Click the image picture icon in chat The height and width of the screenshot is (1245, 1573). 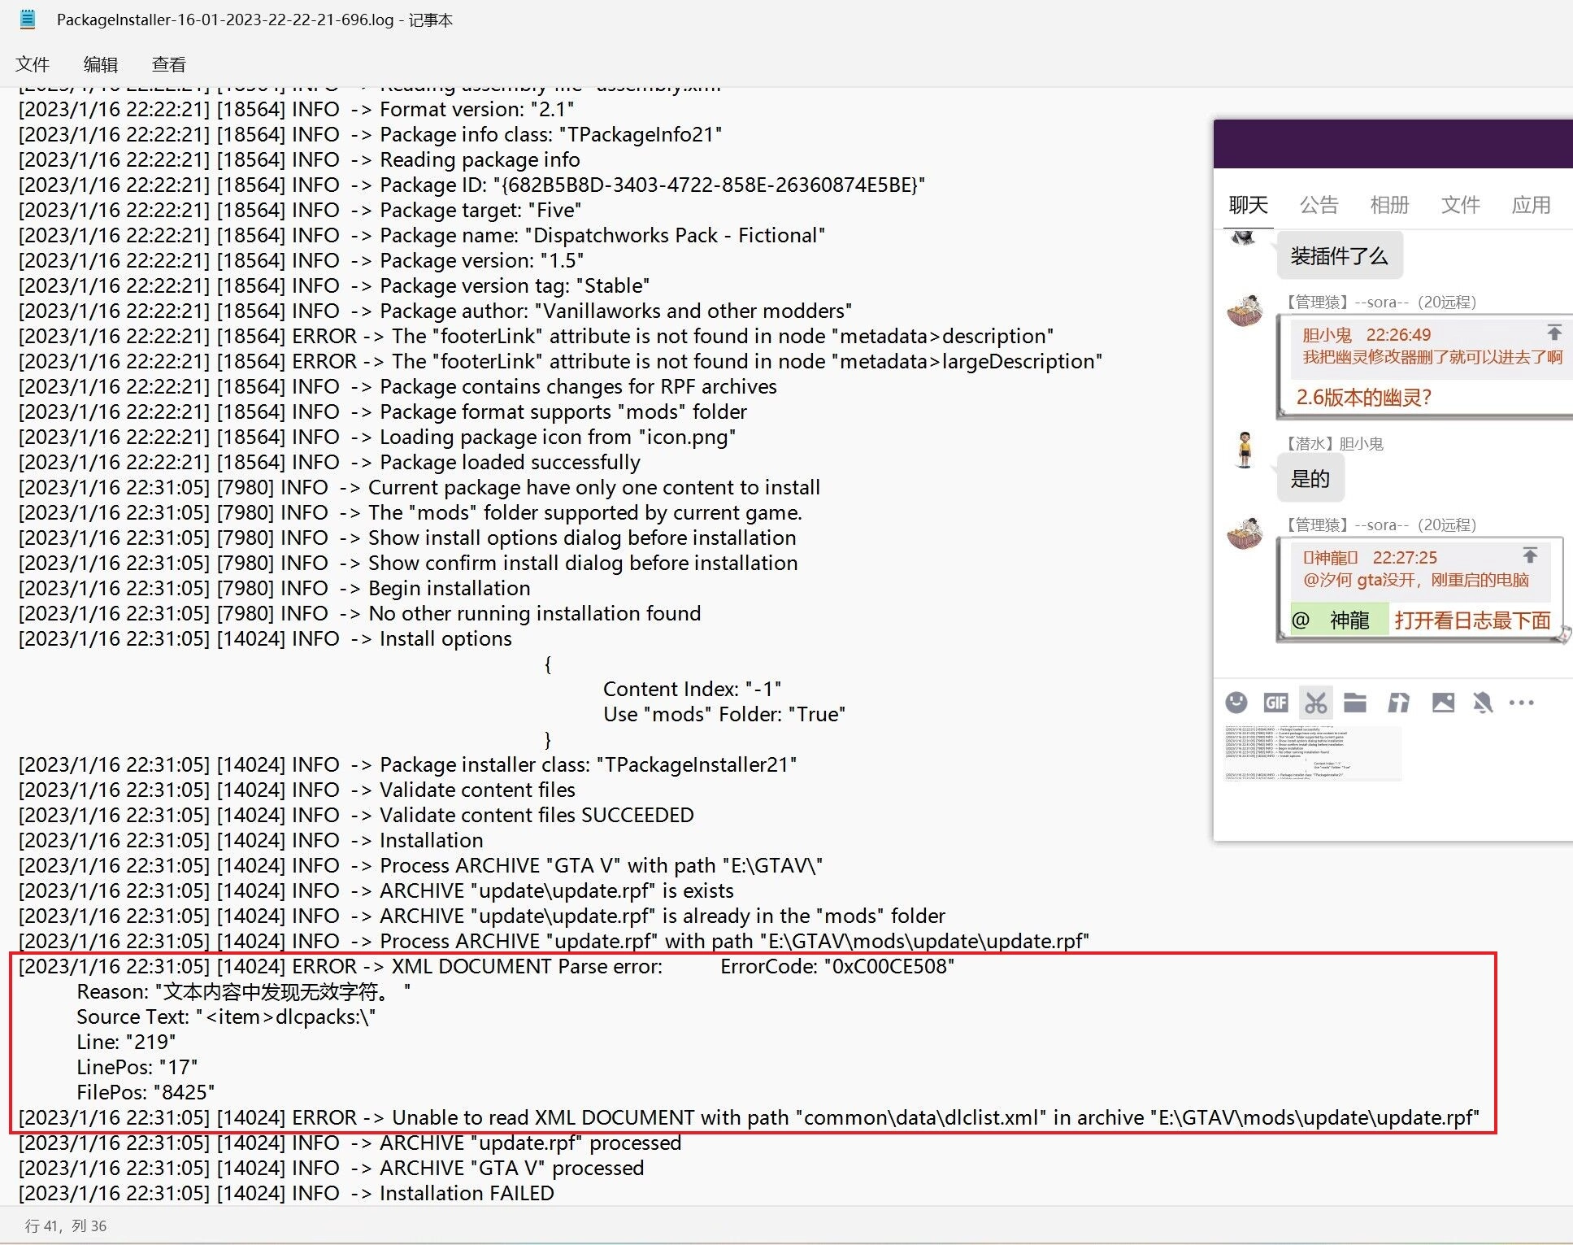(1443, 702)
